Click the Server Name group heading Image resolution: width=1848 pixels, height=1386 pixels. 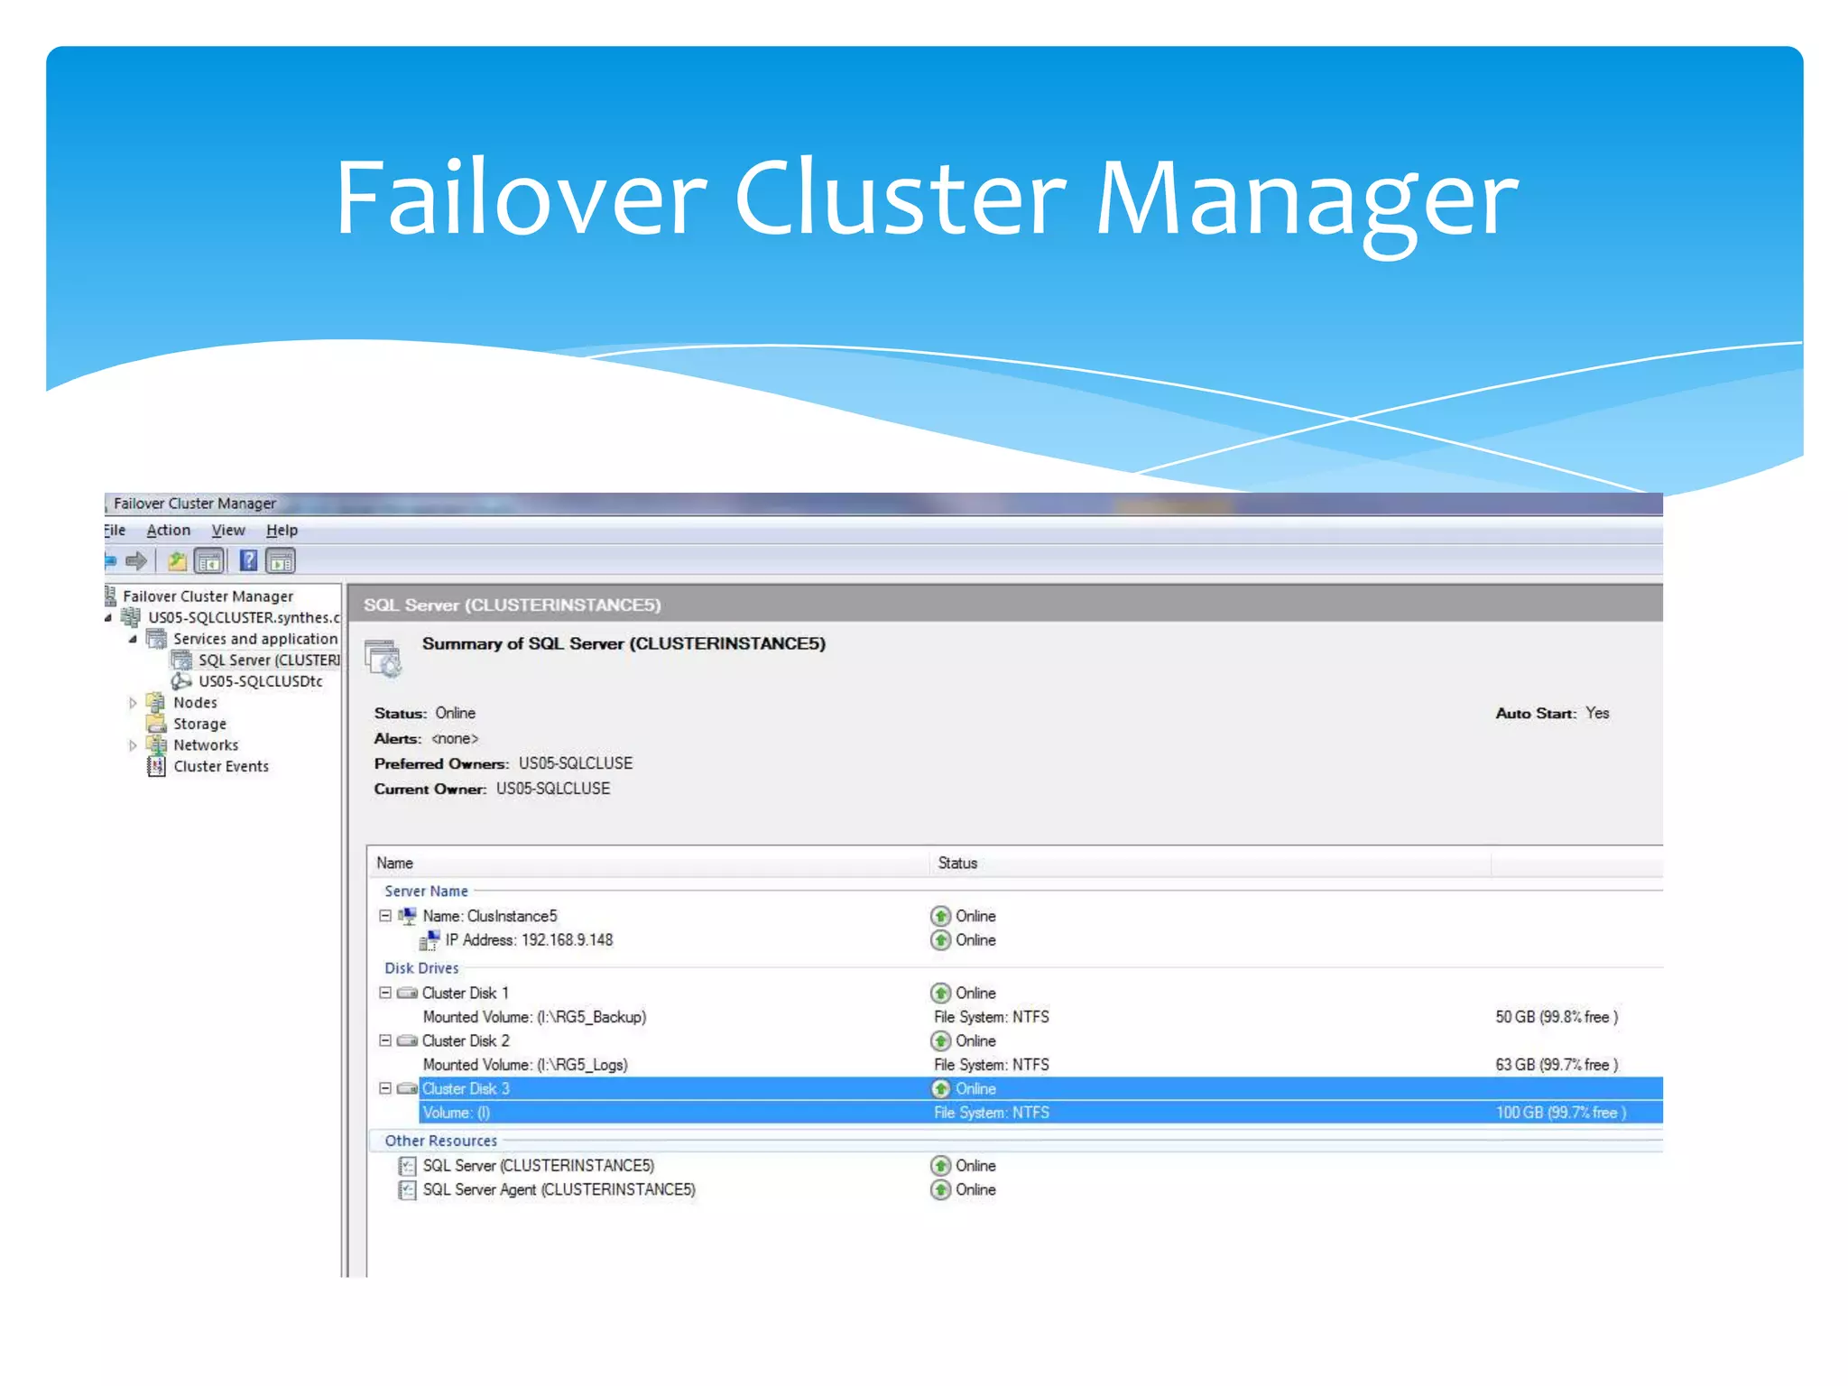426,892
